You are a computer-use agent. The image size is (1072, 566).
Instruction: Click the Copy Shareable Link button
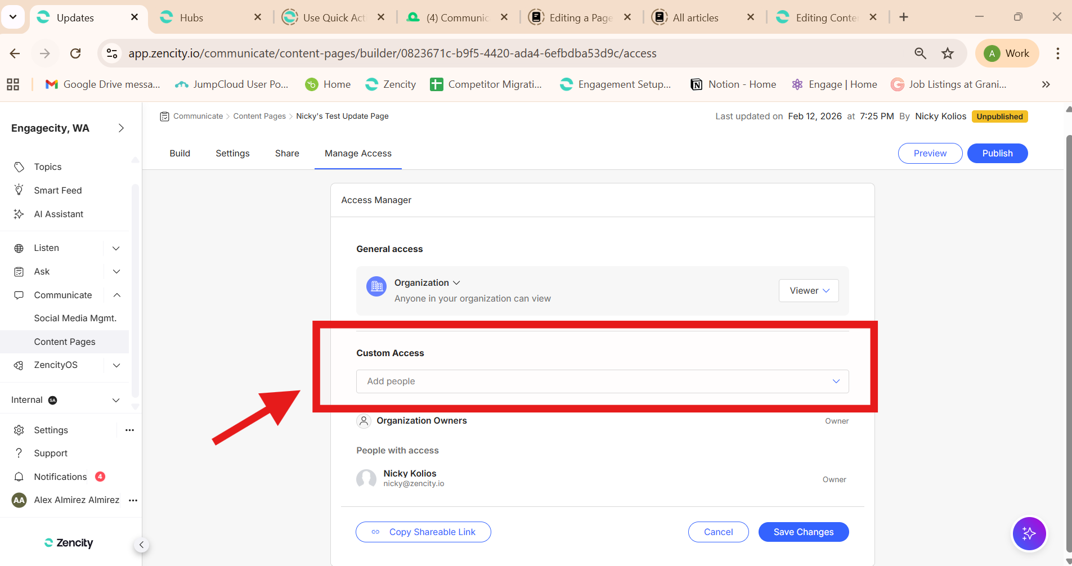423,532
